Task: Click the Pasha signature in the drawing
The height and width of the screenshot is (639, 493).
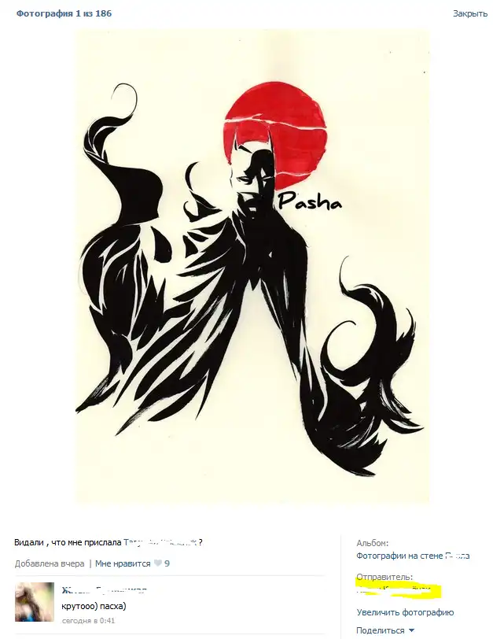Action: tap(310, 201)
